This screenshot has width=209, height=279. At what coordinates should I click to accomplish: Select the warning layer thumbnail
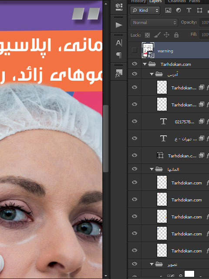(x=148, y=50)
